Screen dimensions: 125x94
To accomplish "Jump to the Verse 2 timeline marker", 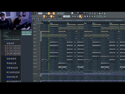I will pos(94,23).
